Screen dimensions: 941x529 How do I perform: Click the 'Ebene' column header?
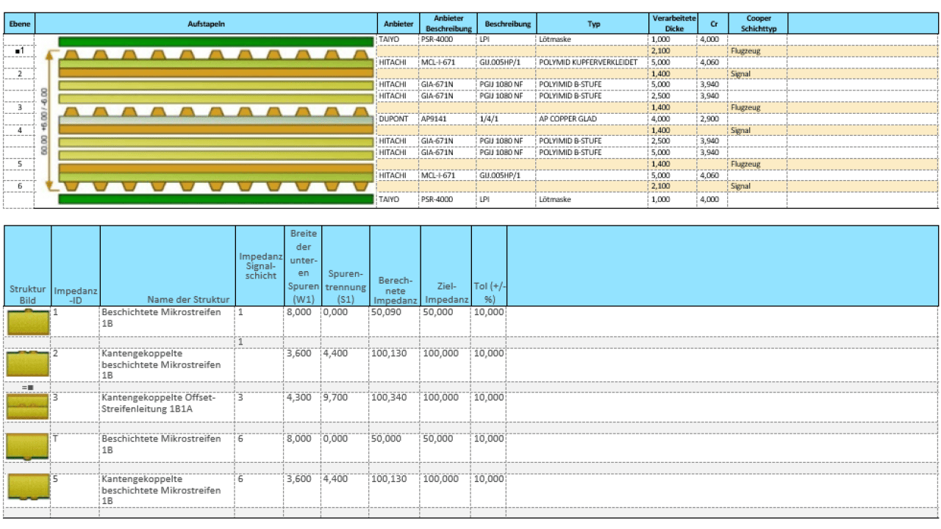pos(19,24)
